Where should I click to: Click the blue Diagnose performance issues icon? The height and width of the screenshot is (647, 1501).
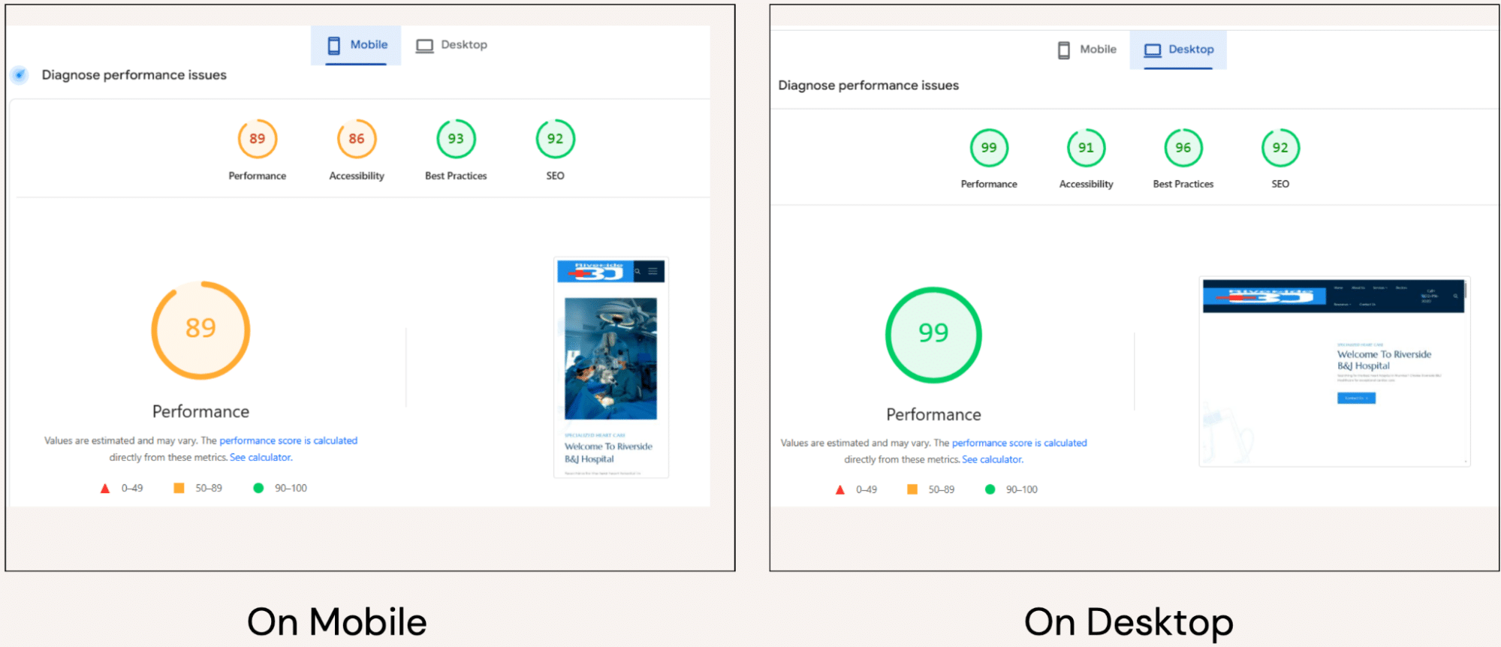click(x=20, y=75)
